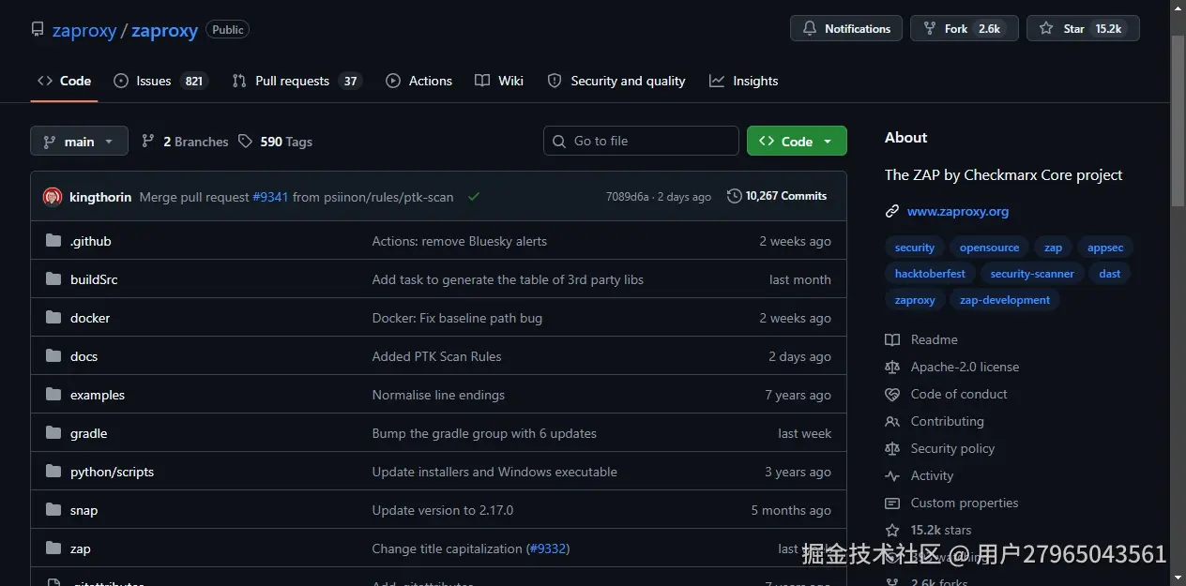
Task: Open kingthorin author link
Action: coord(100,197)
